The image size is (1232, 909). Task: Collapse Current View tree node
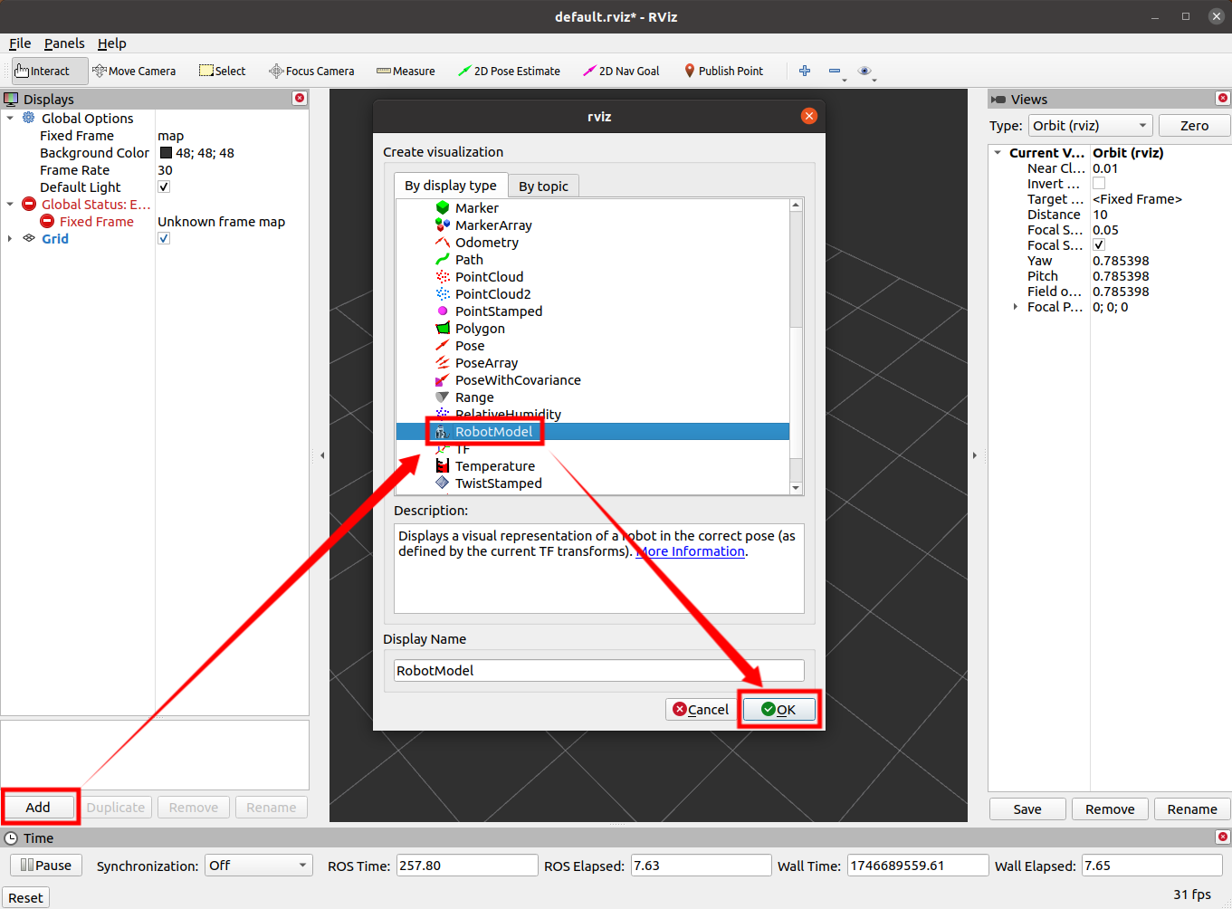pyautogui.click(x=998, y=153)
